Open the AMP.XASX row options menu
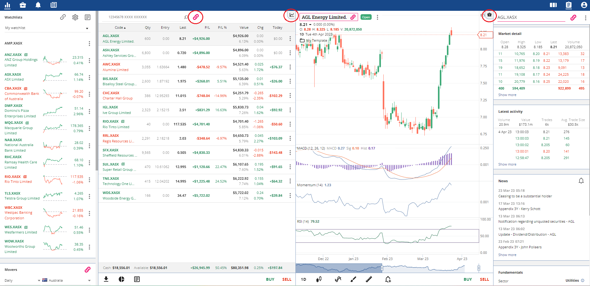Viewport: 590px width, 286px height. point(89,44)
